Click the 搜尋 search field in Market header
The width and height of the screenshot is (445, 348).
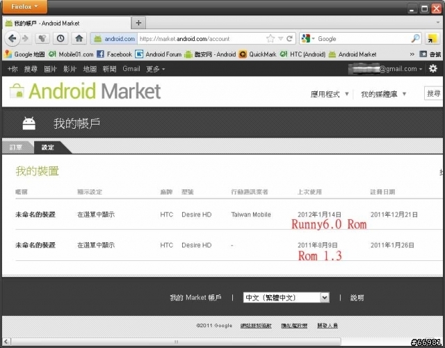[433, 93]
